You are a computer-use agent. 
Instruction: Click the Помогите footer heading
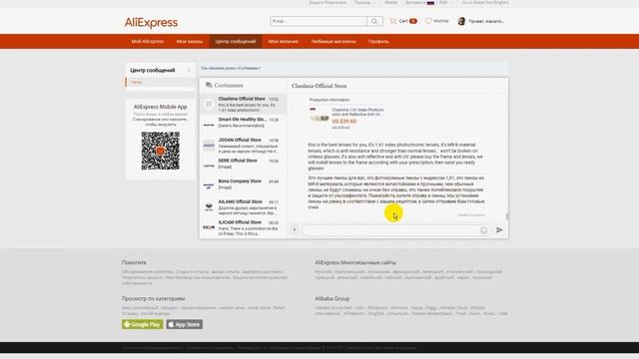tap(134, 262)
